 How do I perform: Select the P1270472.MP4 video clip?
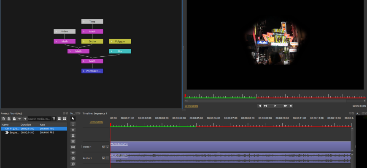click(230, 147)
